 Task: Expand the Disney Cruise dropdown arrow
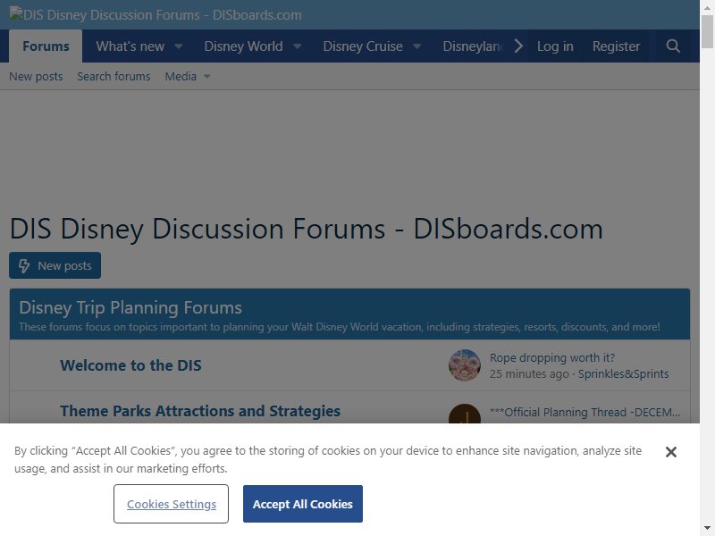416,46
